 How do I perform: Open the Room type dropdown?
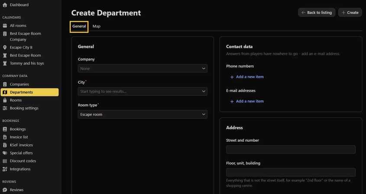click(x=143, y=114)
